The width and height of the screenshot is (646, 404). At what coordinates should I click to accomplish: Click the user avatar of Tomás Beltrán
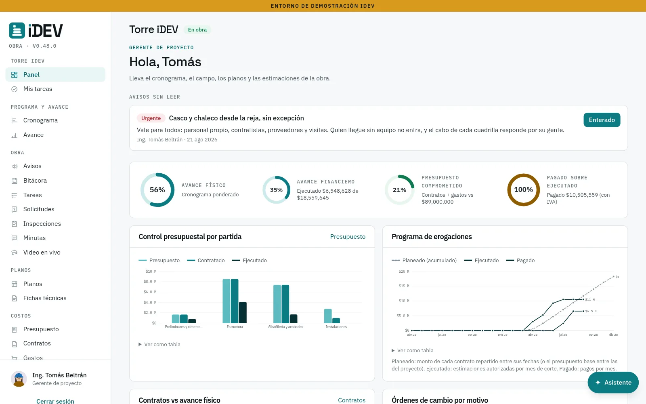(x=19, y=379)
